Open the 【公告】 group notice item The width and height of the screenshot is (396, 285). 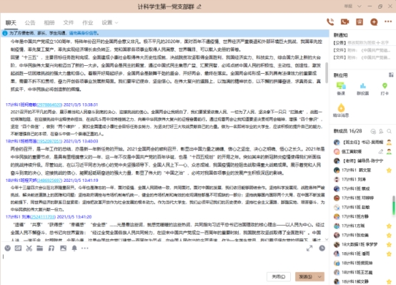tap(361, 43)
